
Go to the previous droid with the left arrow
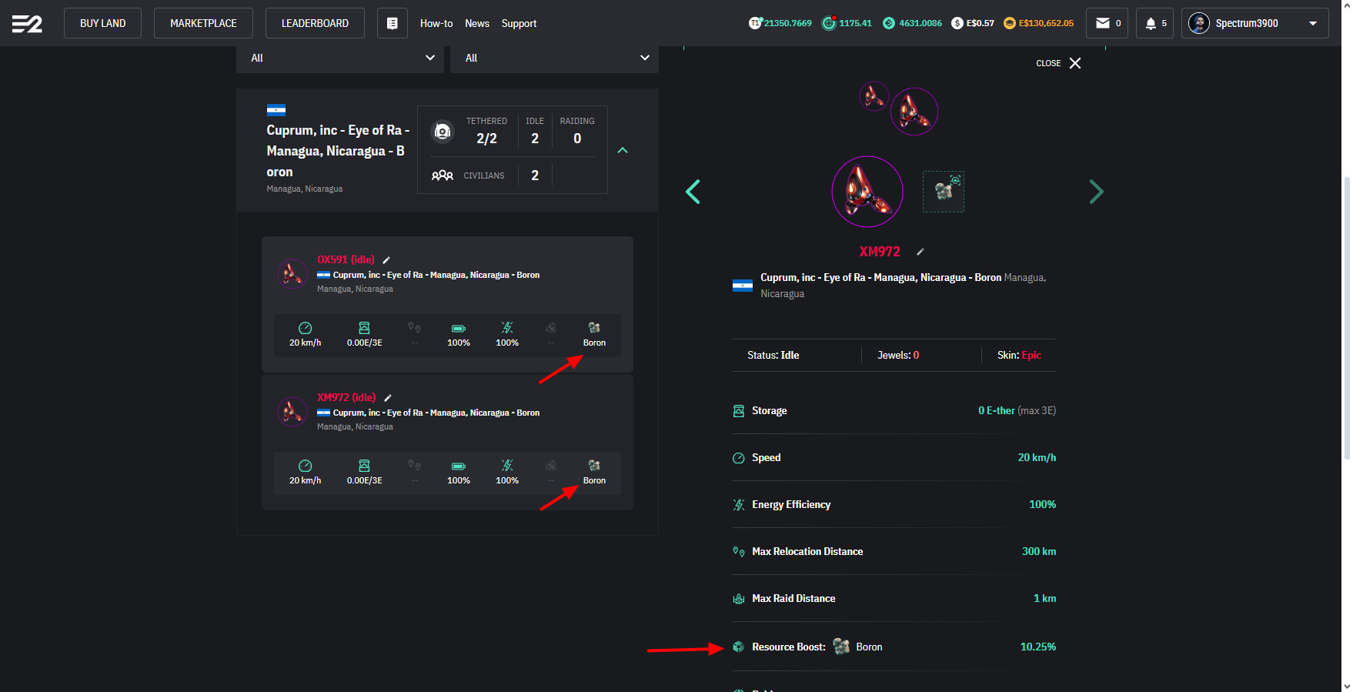point(693,192)
